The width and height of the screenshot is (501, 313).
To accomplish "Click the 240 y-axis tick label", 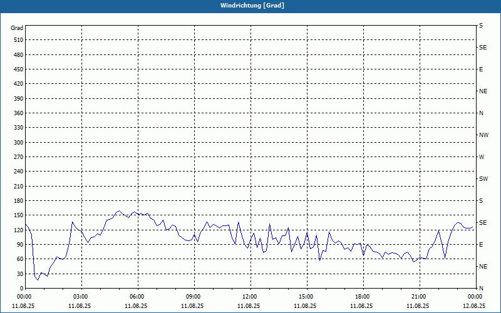I will [x=19, y=172].
